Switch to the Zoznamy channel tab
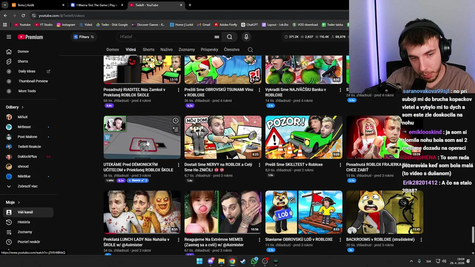This screenshot has width=475, height=267. [186, 49]
